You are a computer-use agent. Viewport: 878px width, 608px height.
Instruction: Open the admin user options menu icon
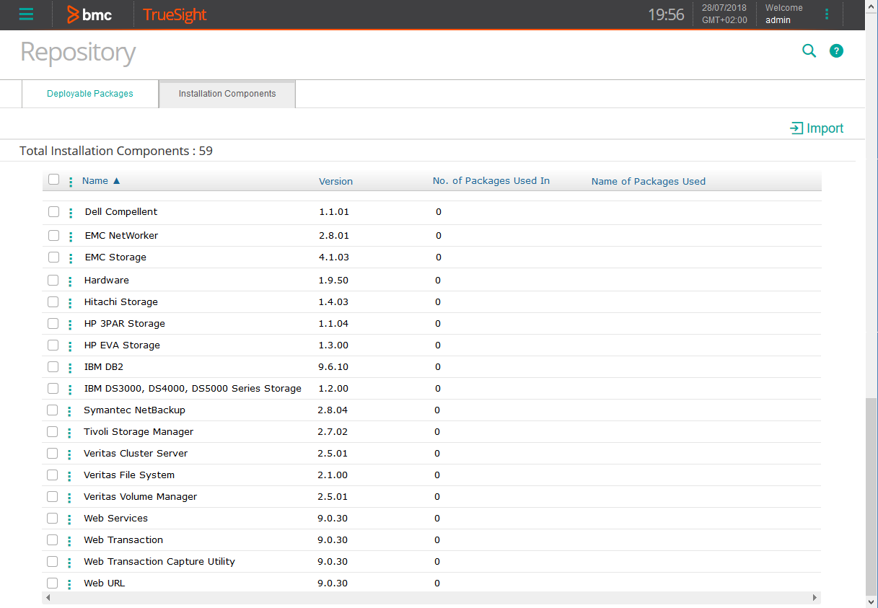[x=827, y=14]
